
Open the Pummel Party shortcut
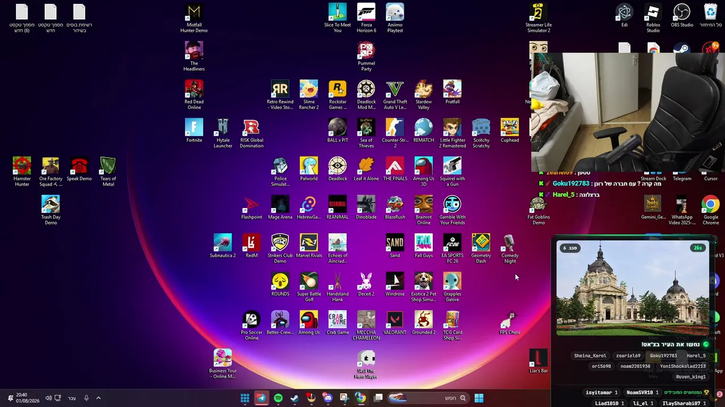point(366,57)
